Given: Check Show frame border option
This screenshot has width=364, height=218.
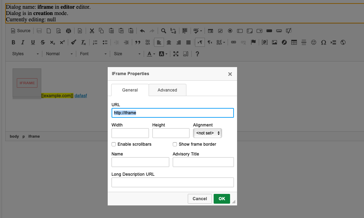Looking at the screenshot, I should coord(175,144).
